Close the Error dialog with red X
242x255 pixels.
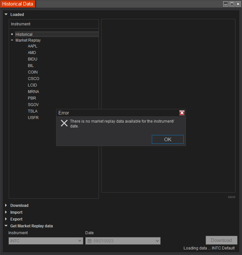[182, 113]
